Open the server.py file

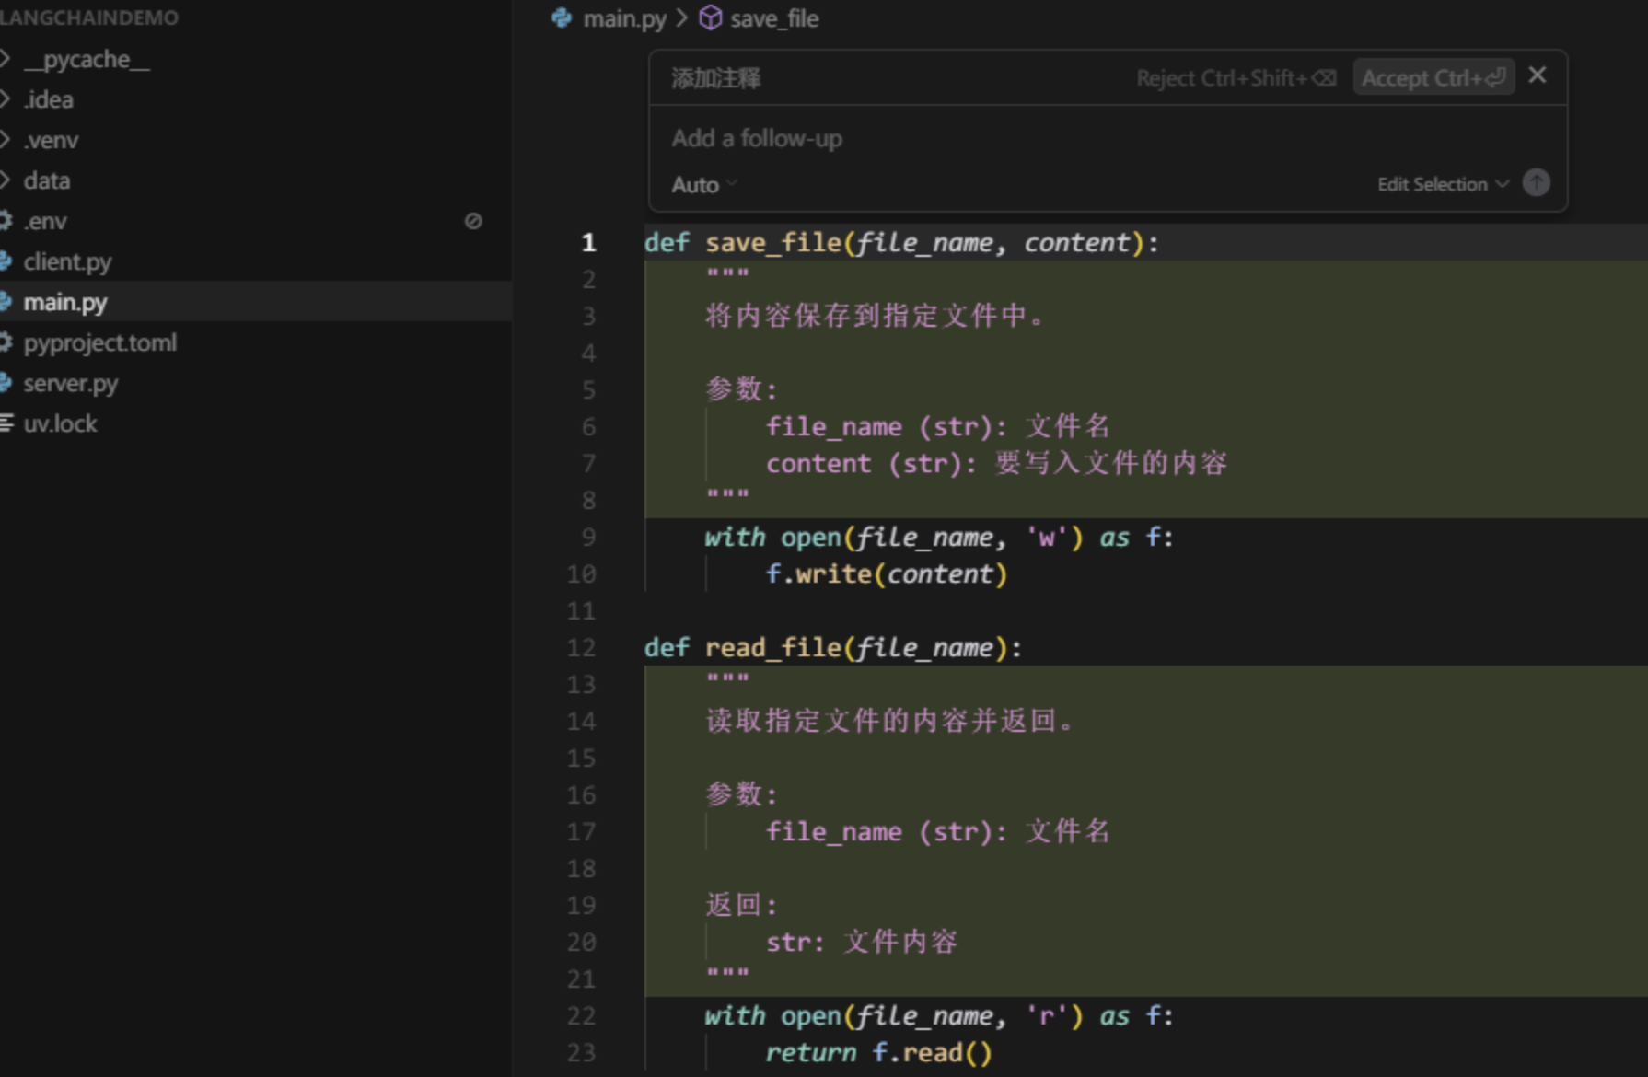(x=70, y=384)
